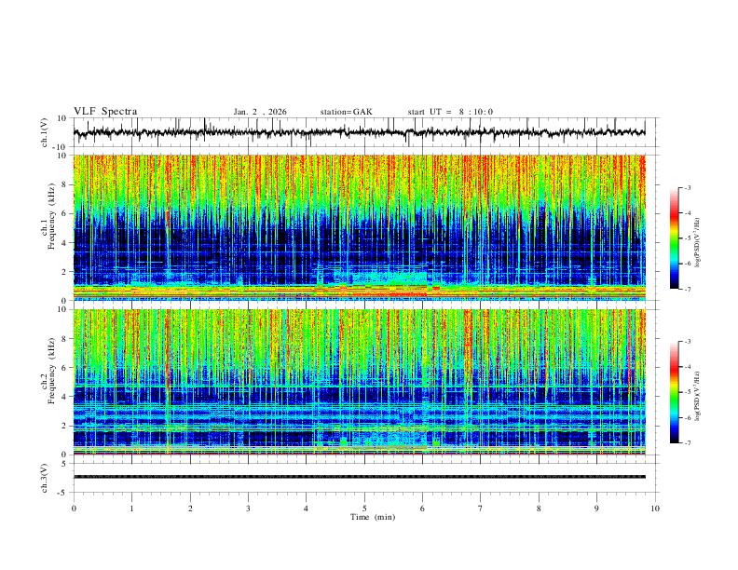
Task: Click the ch.3 black voltage trace
Action: 359,477
